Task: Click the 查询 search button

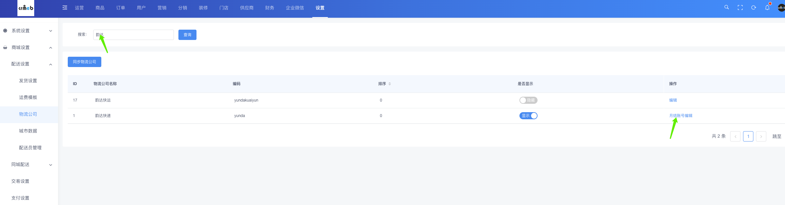Action: (187, 35)
